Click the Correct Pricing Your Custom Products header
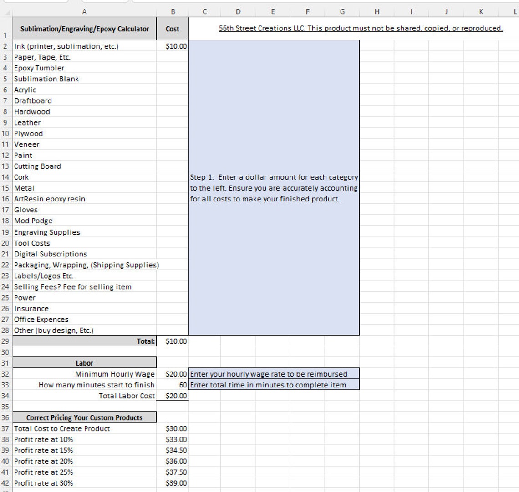The width and height of the screenshot is (519, 492). pos(84,417)
